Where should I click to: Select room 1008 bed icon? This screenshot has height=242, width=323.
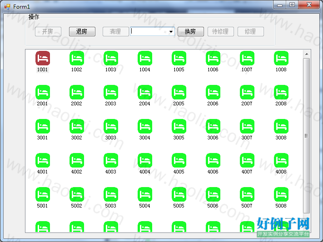(x=281, y=58)
